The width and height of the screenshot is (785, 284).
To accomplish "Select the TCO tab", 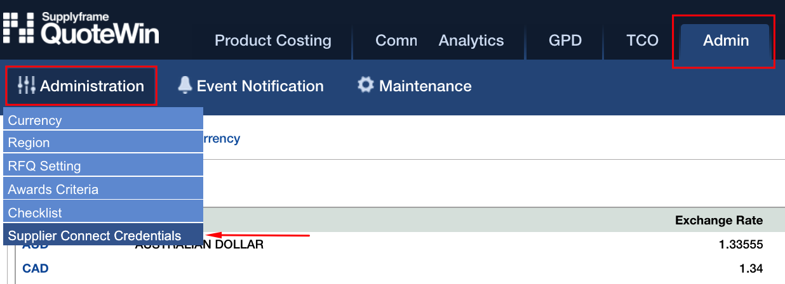I will (642, 41).
